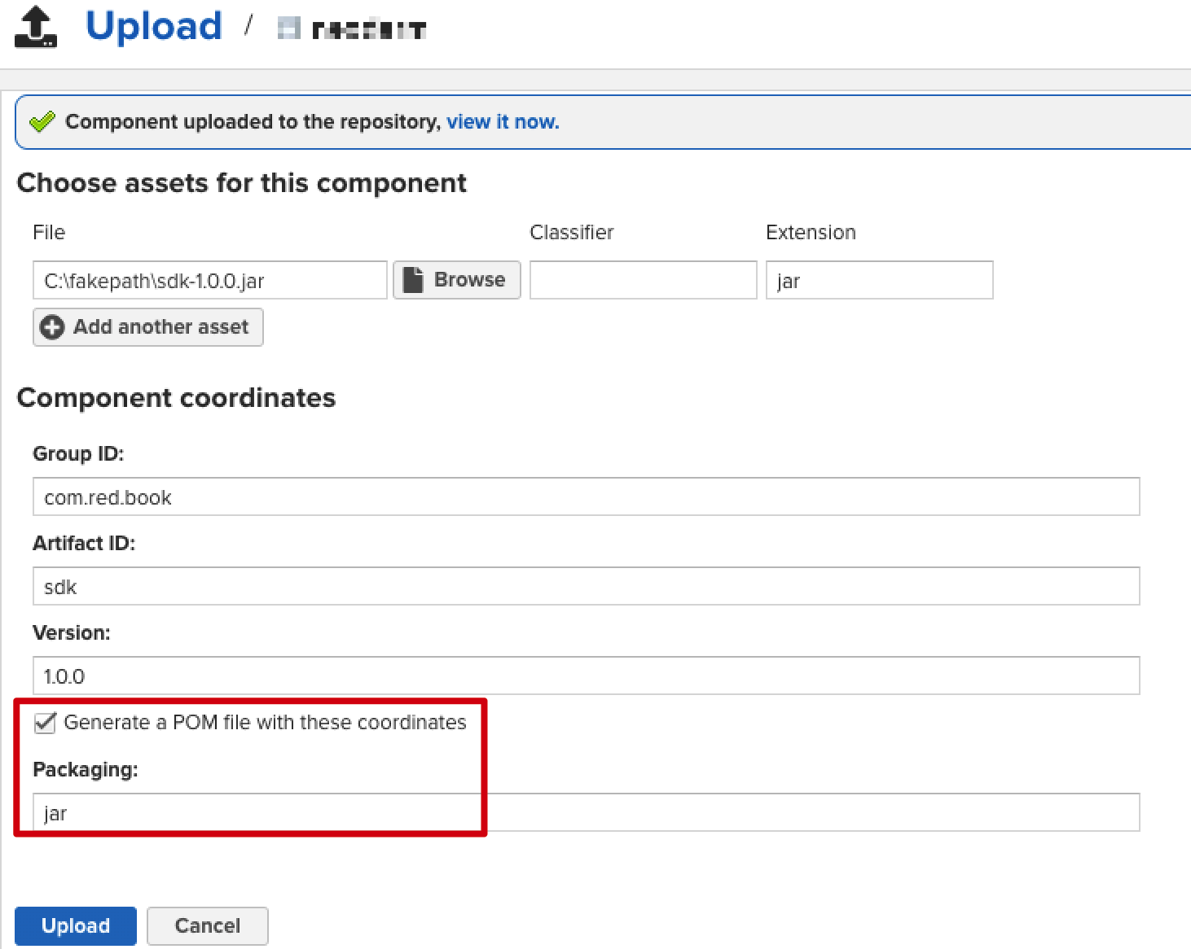
Task: Click Browse to choose a file
Action: [457, 280]
